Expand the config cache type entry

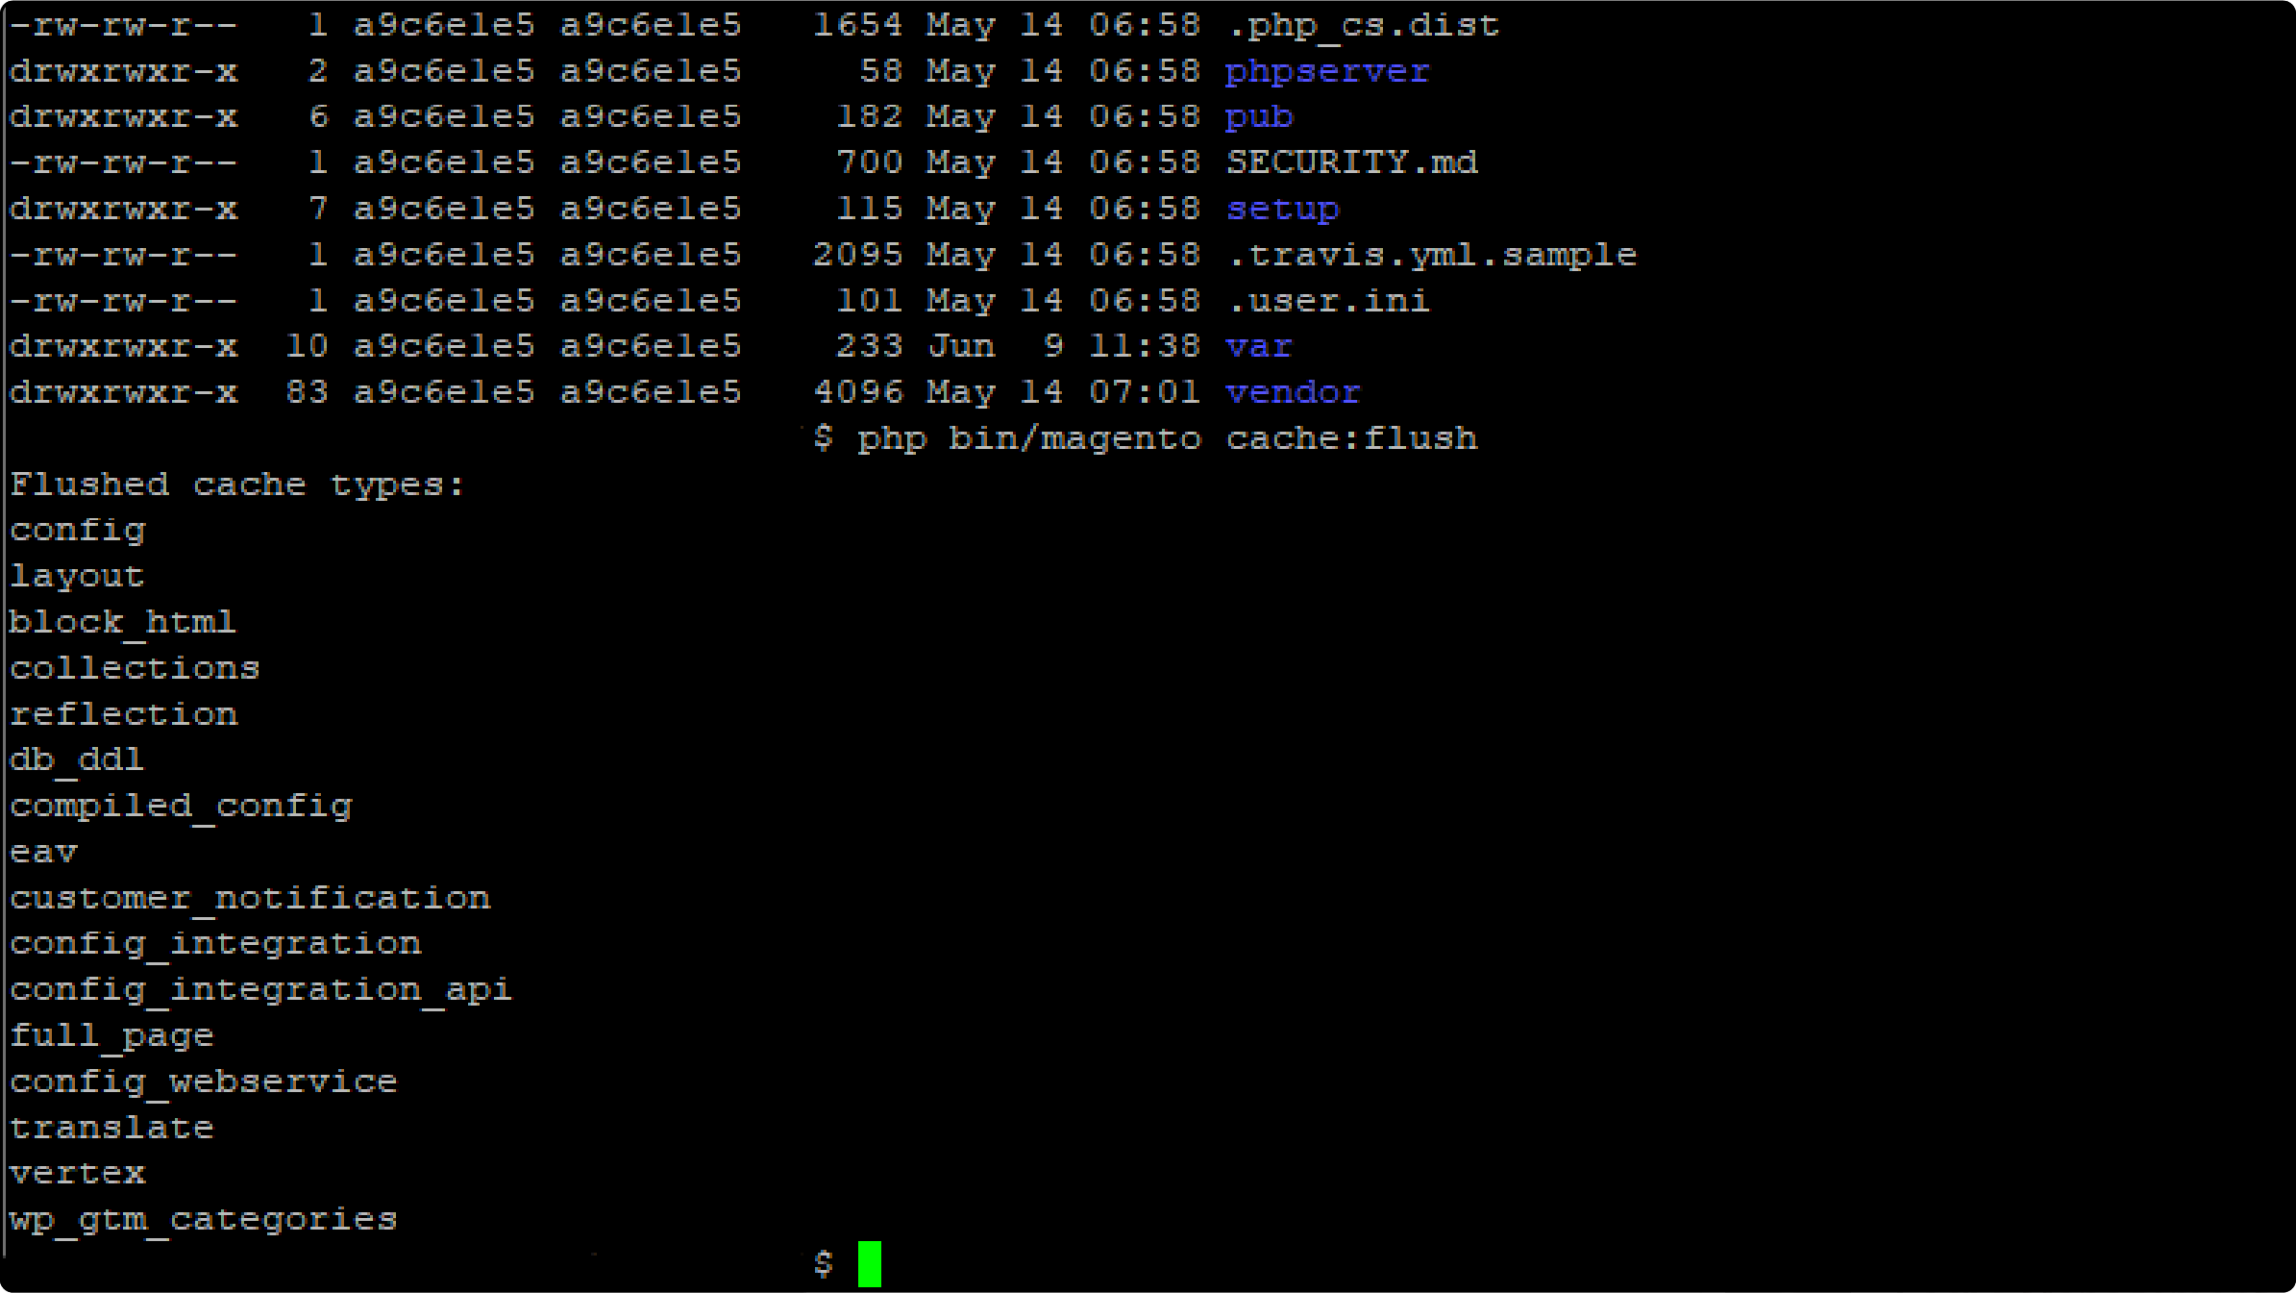point(79,528)
